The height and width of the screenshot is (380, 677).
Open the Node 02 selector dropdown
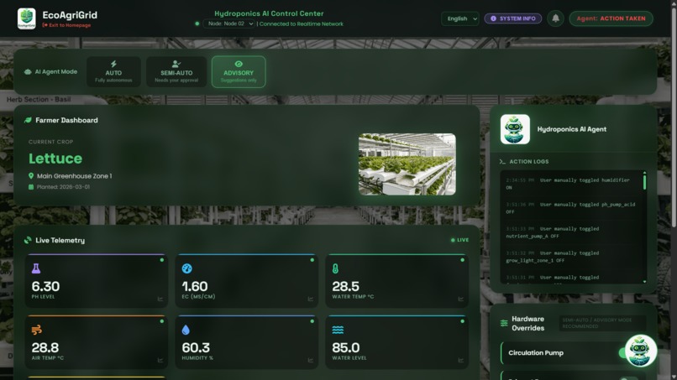pos(228,23)
